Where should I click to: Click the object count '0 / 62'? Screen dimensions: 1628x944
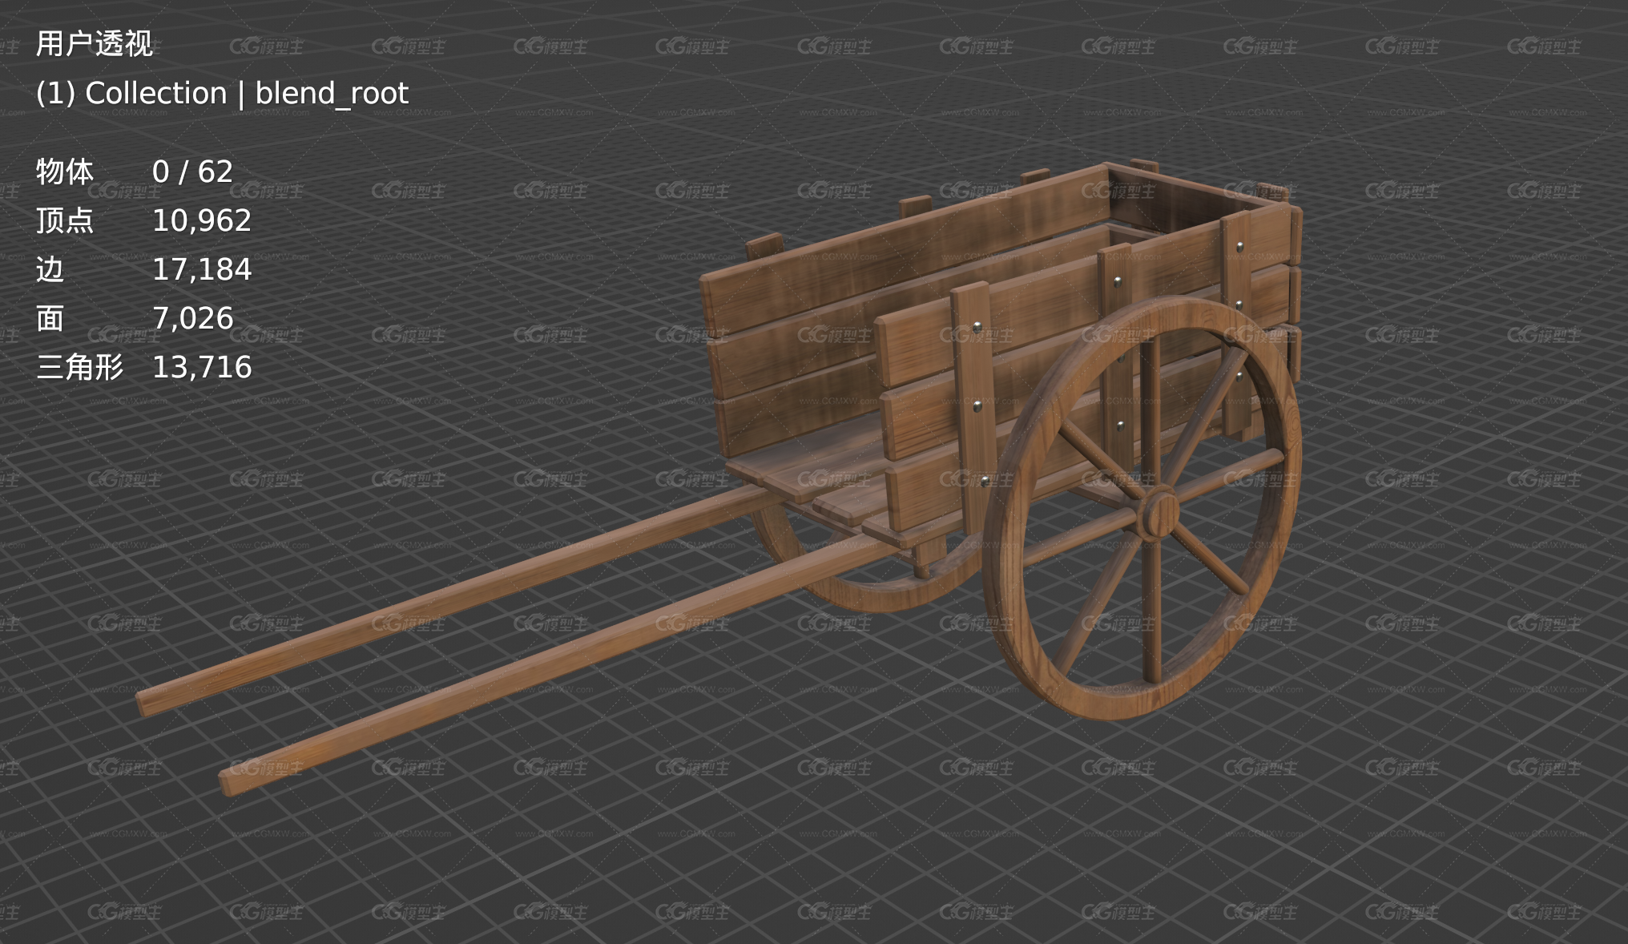coord(192,171)
